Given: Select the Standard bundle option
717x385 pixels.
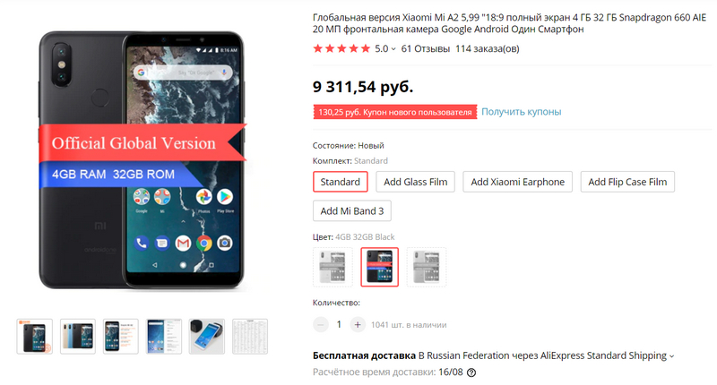Looking at the screenshot, I should click(341, 182).
